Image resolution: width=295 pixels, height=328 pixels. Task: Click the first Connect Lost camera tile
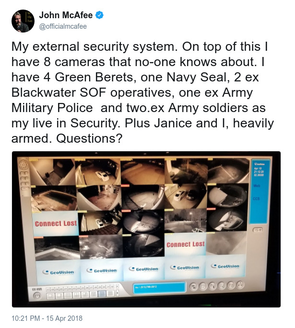56,224
